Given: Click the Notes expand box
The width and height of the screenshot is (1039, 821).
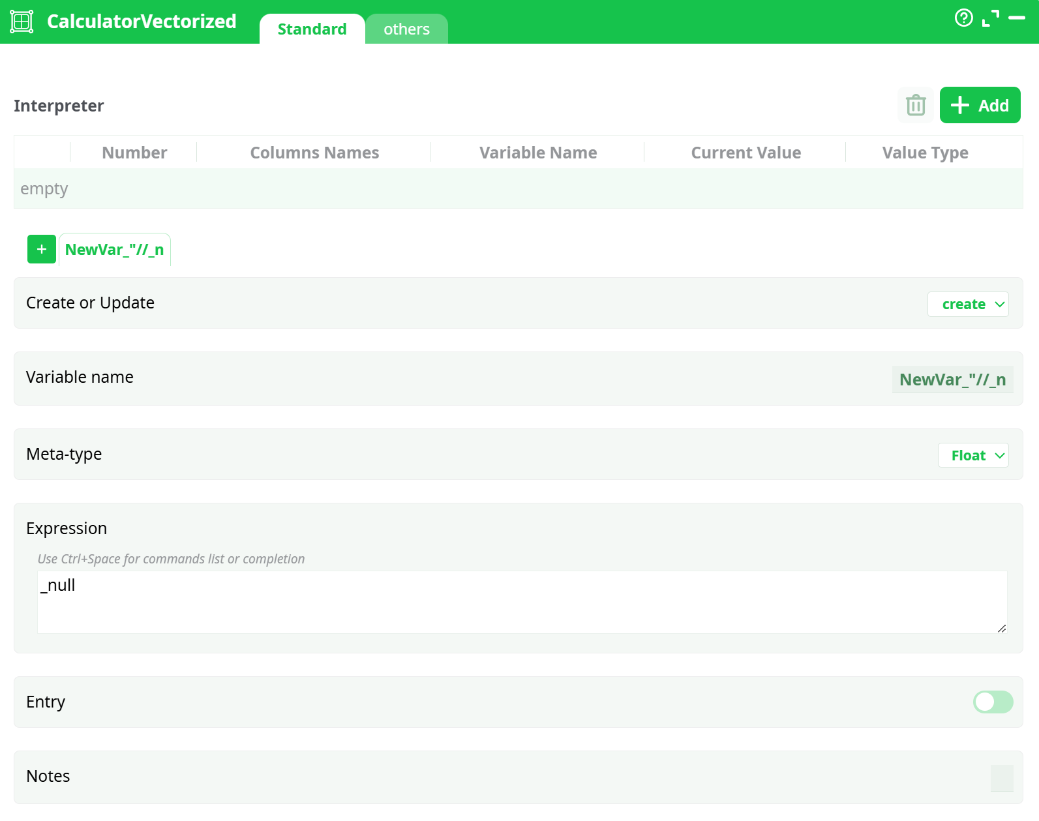Looking at the screenshot, I should pyautogui.click(x=1001, y=777).
